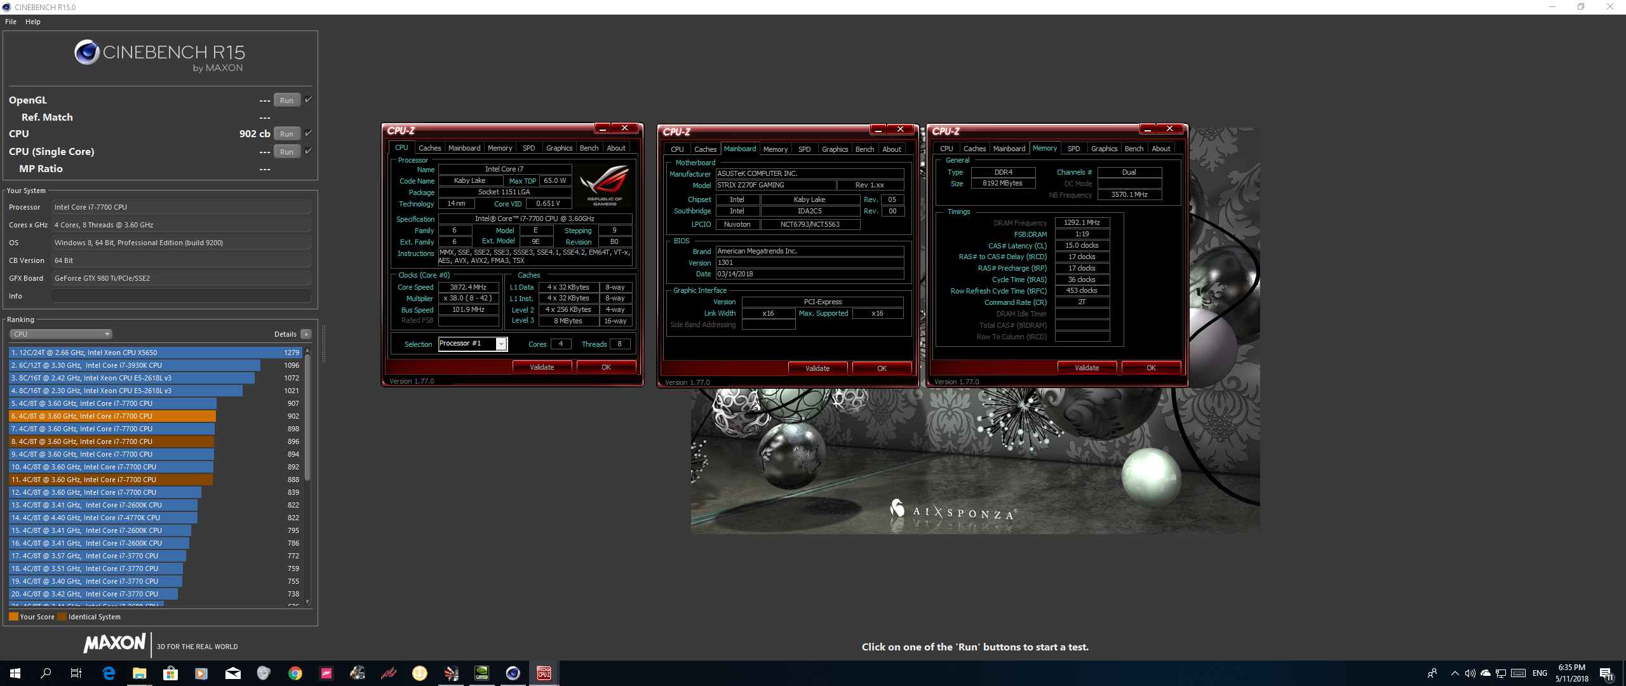This screenshot has height=686, width=1626.
Task: Click the Cinebench logo sphere icon
Action: 86,52
